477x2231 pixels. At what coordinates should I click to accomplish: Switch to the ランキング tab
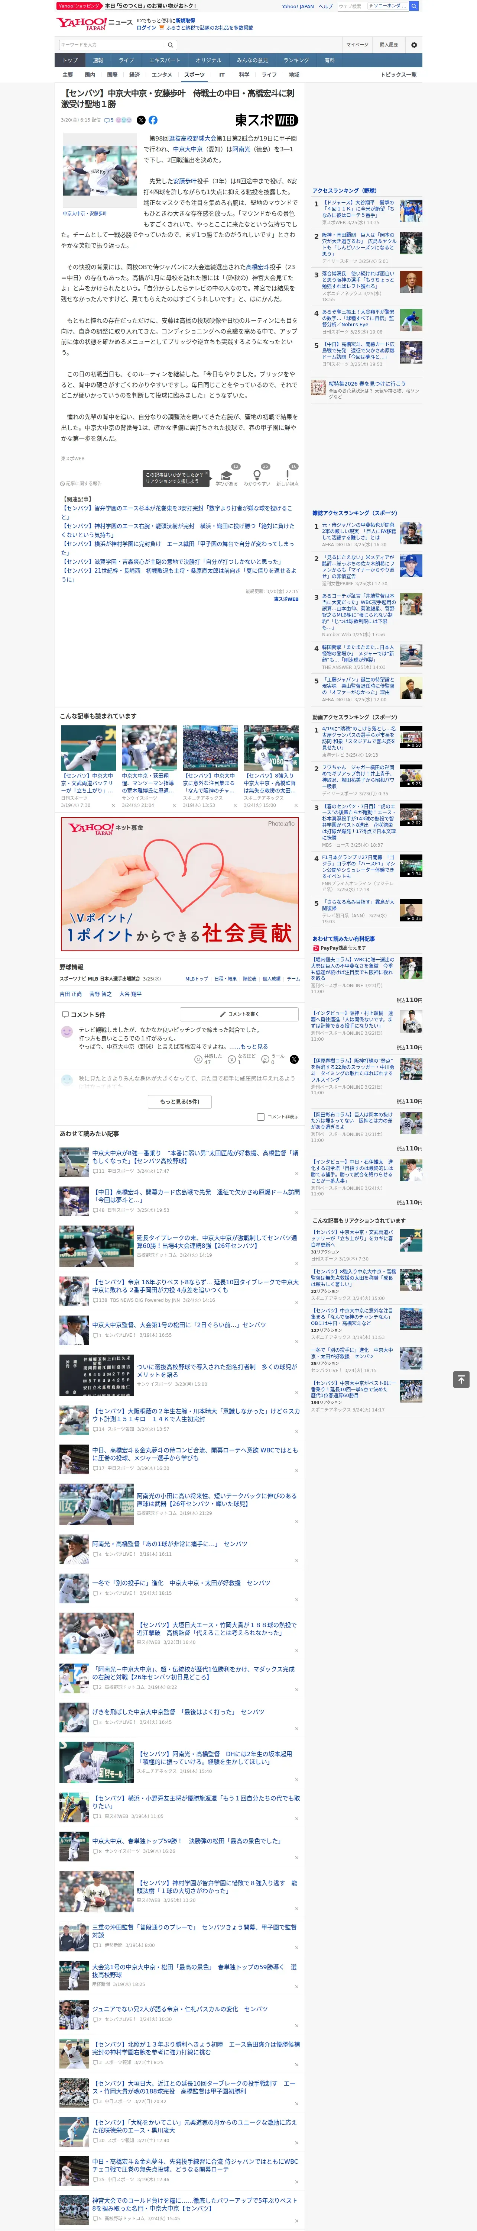coord(297,60)
